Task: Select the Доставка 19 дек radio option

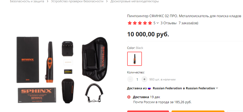Action: pos(129,97)
